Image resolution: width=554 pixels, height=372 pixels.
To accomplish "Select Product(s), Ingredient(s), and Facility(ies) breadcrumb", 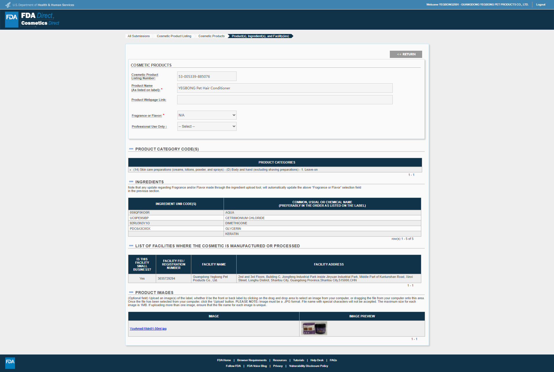I will (x=260, y=36).
